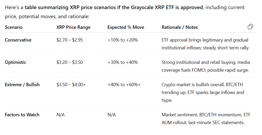Click the copy table icon
The image size is (262, 135).
click(x=250, y=27)
